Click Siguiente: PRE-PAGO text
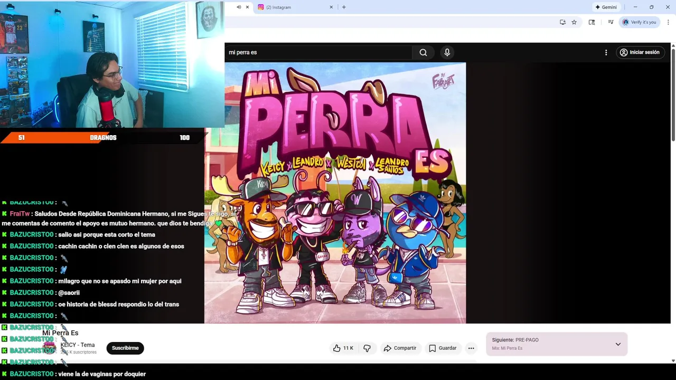Viewport: 676px width, 380px height. 515,340
